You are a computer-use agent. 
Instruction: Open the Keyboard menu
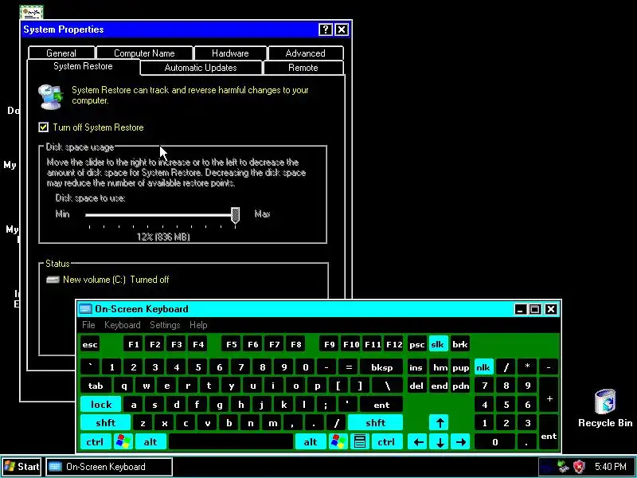click(x=123, y=325)
